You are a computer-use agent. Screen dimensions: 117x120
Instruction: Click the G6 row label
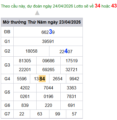[x=7, y=105]
